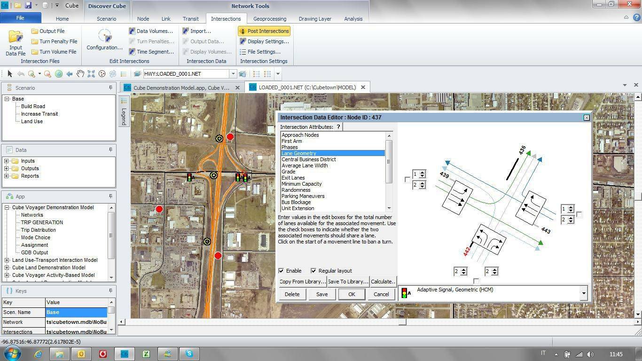Click the layer control icon right of HWY combo
The width and height of the screenshot is (642, 361).
tap(243, 74)
